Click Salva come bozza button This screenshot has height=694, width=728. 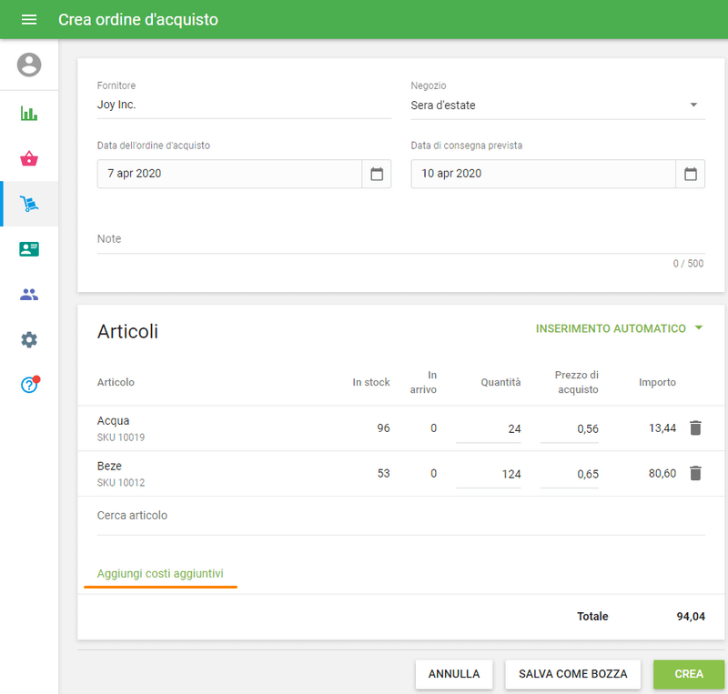click(572, 674)
